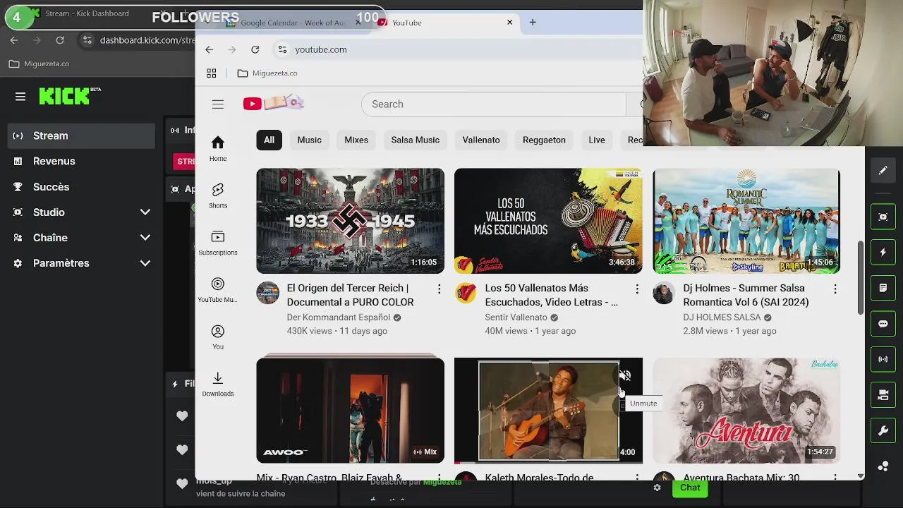Open Los 50 Vallenatos Más Escuchados title
Viewport: 903px width, 508px height.
click(x=552, y=295)
